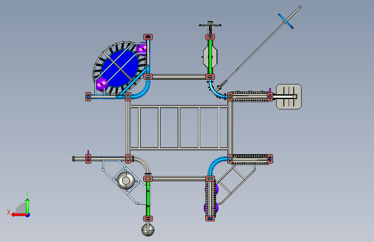Select the upper green tube near the handlebar
374x242 pixels.
210,57
